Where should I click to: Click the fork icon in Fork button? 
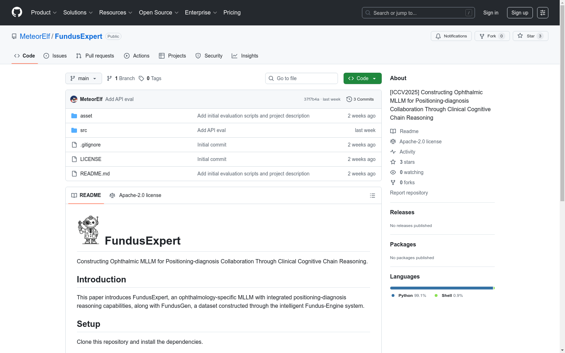coord(482,36)
